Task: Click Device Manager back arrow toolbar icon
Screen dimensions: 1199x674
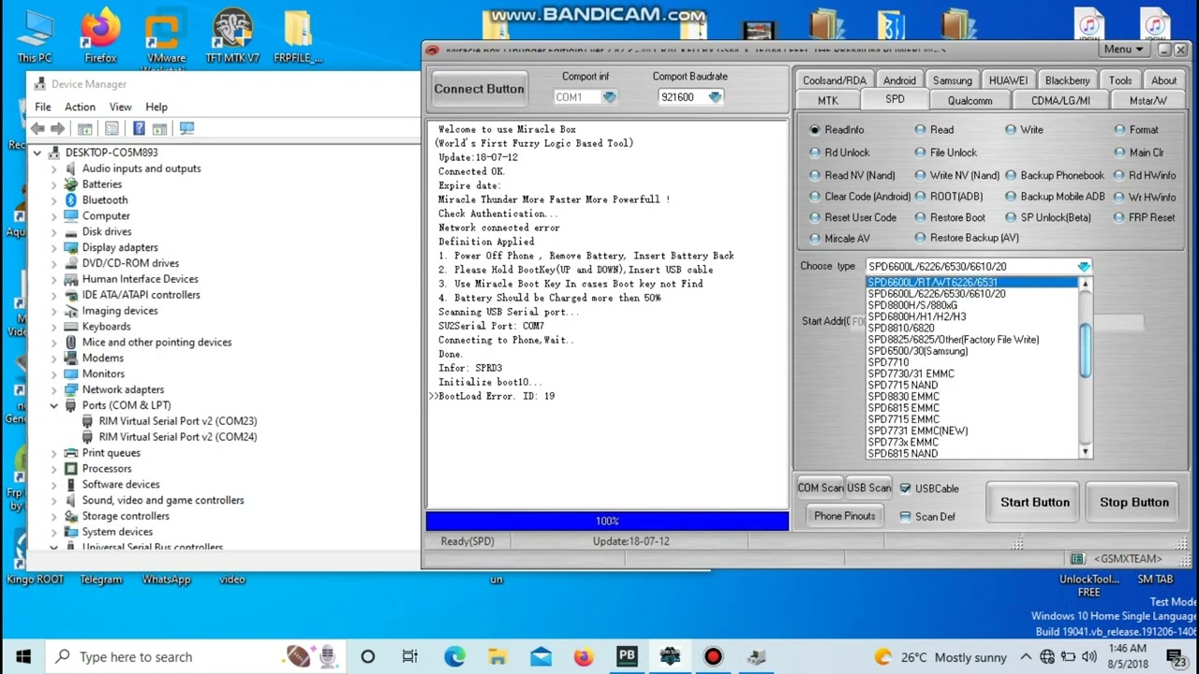Action: 37,128
